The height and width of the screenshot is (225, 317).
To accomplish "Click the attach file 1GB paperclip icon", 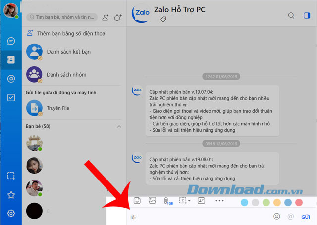I will coord(168,201).
